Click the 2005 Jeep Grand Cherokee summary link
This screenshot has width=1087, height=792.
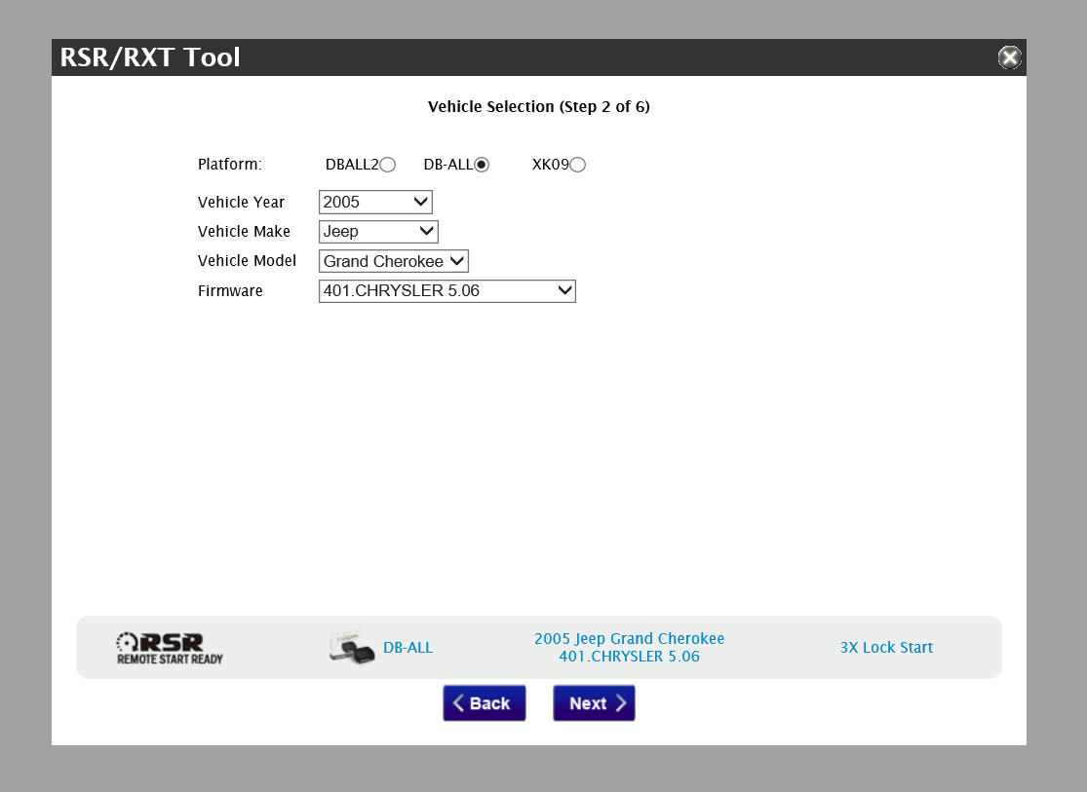pyautogui.click(x=630, y=638)
